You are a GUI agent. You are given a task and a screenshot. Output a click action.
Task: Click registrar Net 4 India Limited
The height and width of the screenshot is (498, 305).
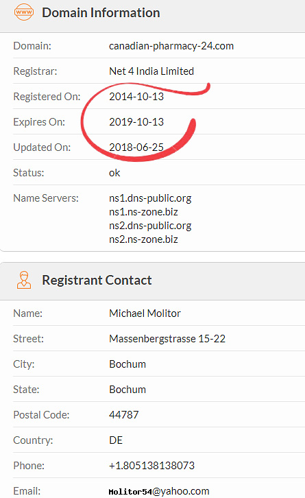pyautogui.click(x=151, y=71)
